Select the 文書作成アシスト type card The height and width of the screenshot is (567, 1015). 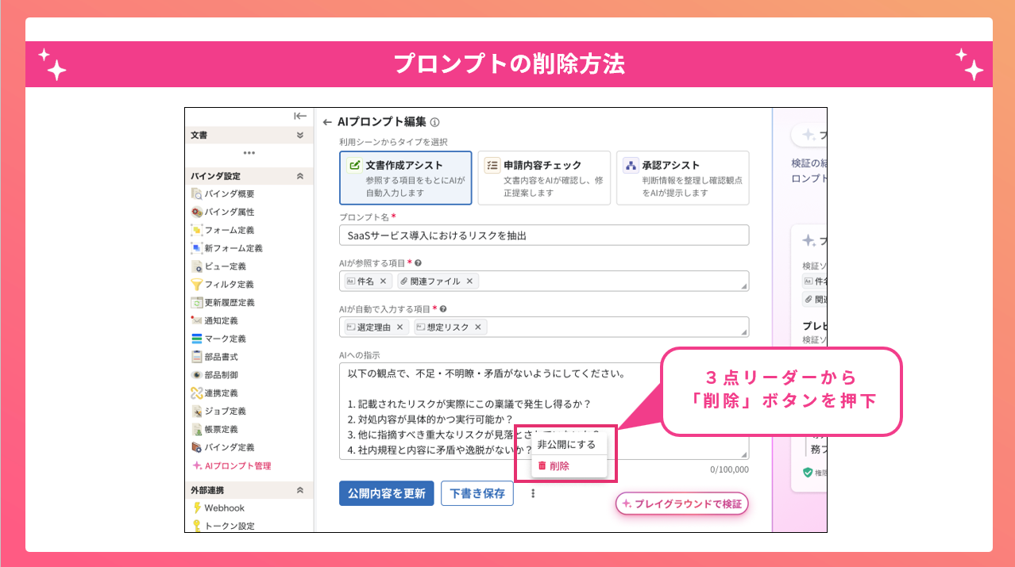pyautogui.click(x=406, y=178)
